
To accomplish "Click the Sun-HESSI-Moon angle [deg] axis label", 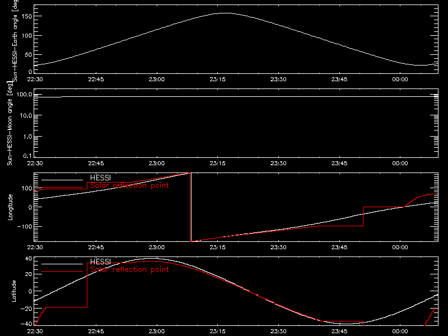I will [x=10, y=123].
